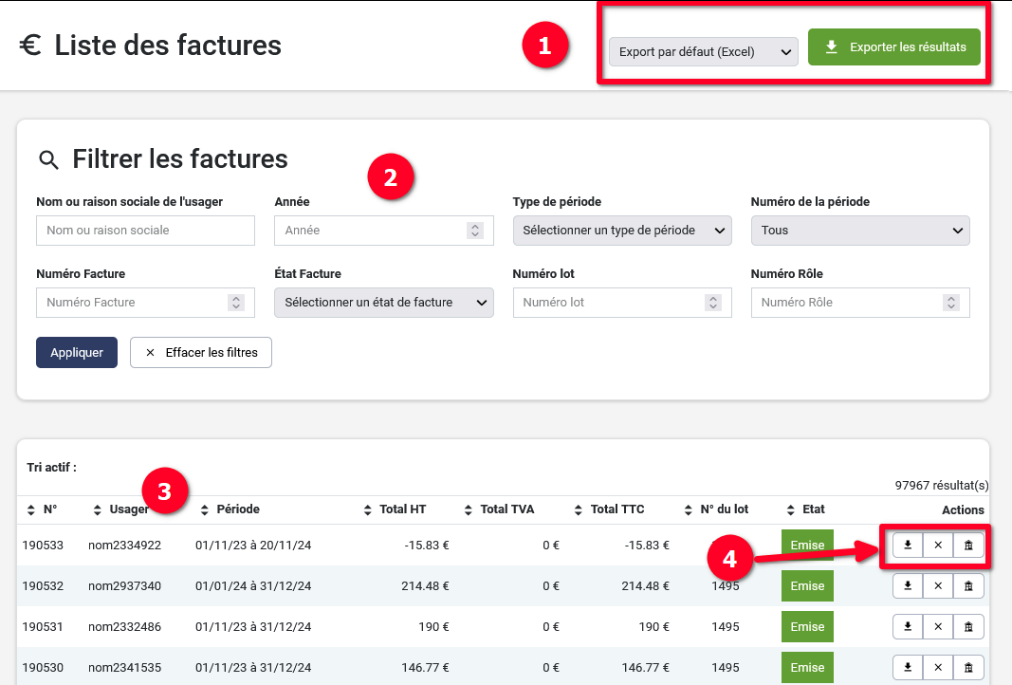Viewport: 1012px width, 685px height.
Task: Delete invoice 190531 with its trash icon
Action: (x=968, y=627)
